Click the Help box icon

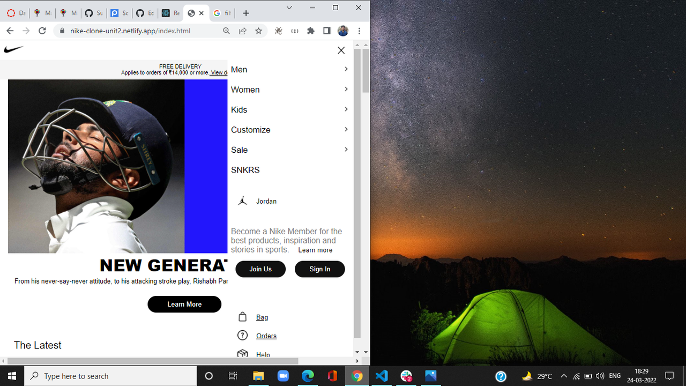click(242, 353)
